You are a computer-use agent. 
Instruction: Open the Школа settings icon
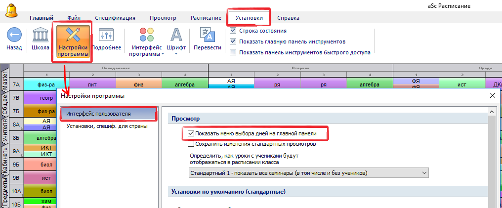point(41,36)
